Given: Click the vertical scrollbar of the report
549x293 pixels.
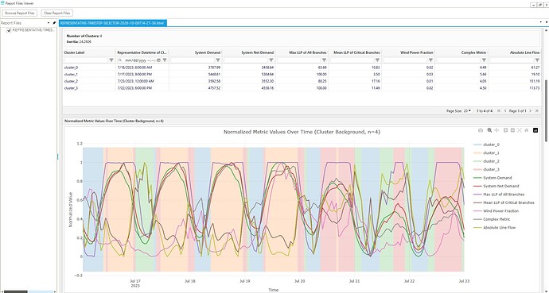Looking at the screenshot, I should [x=547, y=110].
